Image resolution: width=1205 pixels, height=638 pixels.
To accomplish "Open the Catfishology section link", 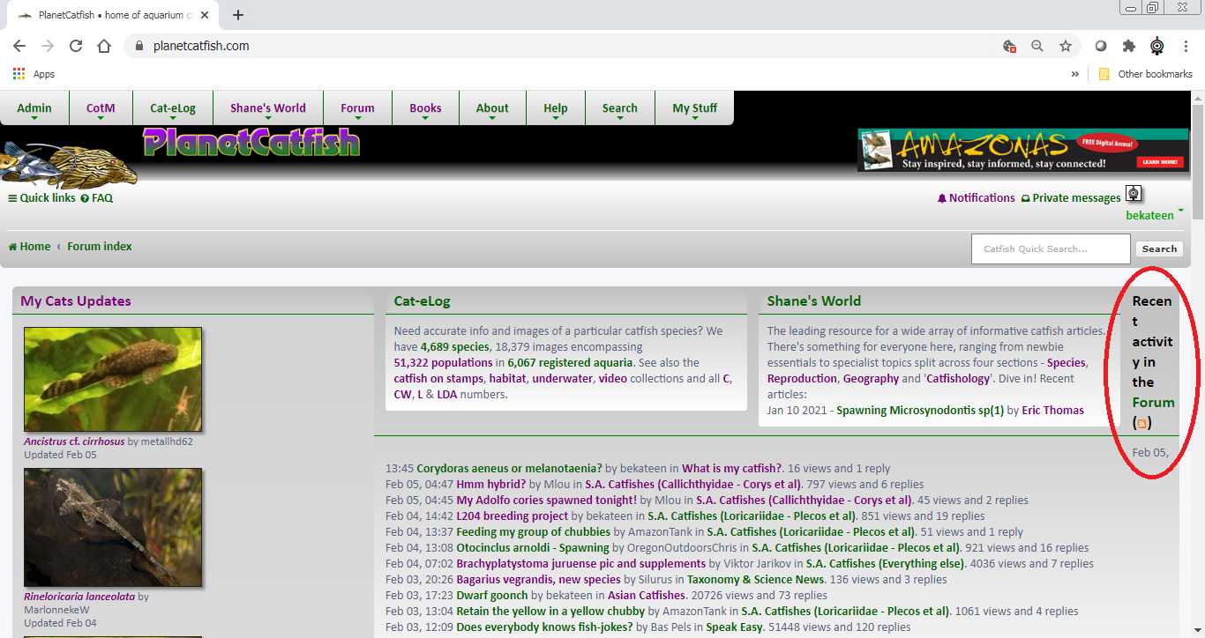I will (x=958, y=379).
